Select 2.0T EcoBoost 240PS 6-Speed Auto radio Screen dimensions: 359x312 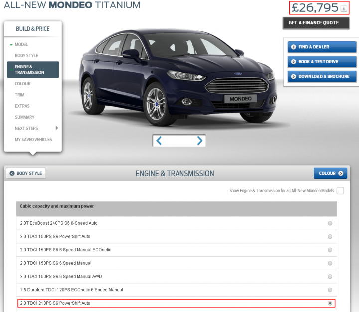click(330, 223)
